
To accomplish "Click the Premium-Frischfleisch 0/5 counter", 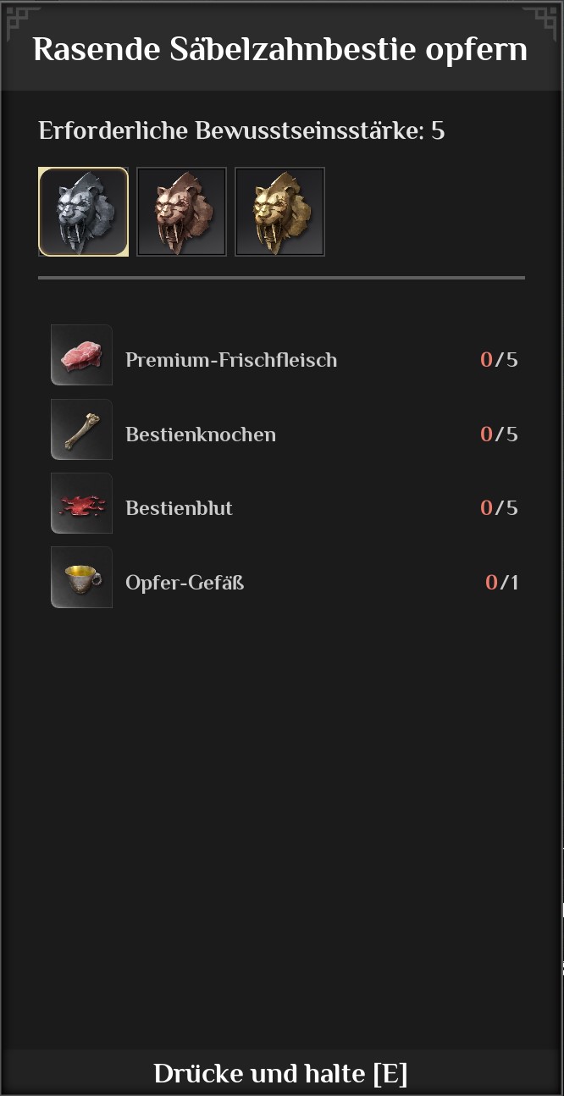I will click(x=499, y=360).
